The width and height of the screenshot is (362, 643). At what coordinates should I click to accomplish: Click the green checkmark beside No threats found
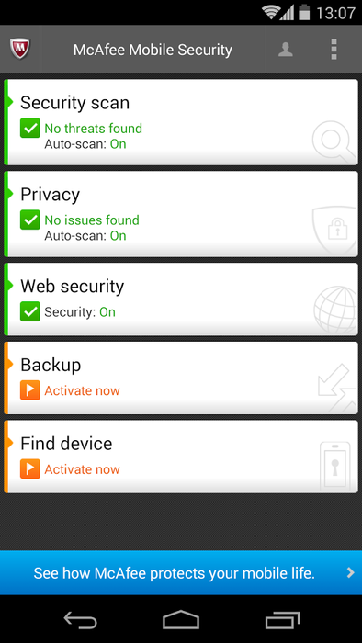coord(30,128)
